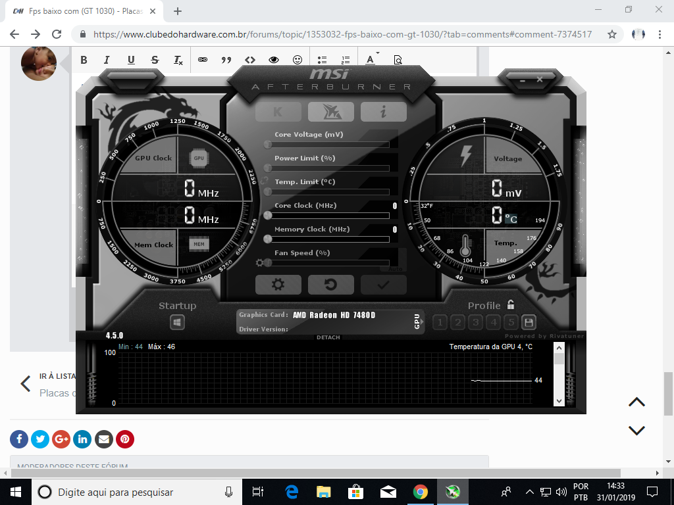The width and height of the screenshot is (674, 505).
Task: Share the topic by email
Action: (x=103, y=439)
